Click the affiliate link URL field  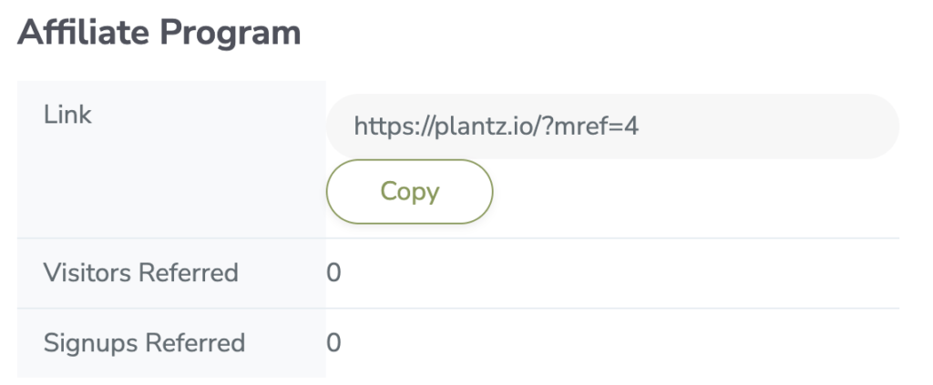(x=611, y=127)
